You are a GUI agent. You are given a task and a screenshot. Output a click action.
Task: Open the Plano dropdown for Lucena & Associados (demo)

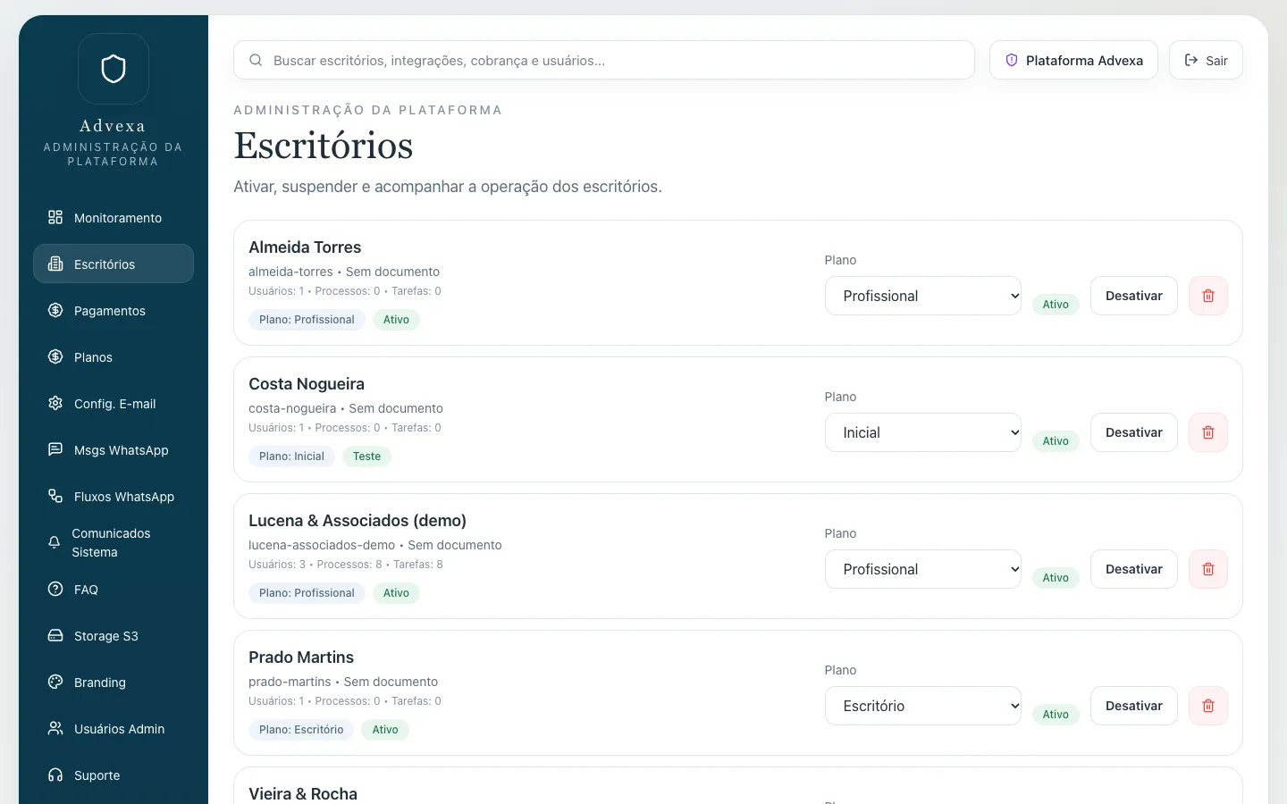point(923,569)
